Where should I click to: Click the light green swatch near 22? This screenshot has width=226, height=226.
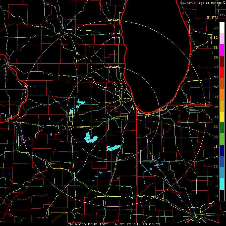(222, 139)
